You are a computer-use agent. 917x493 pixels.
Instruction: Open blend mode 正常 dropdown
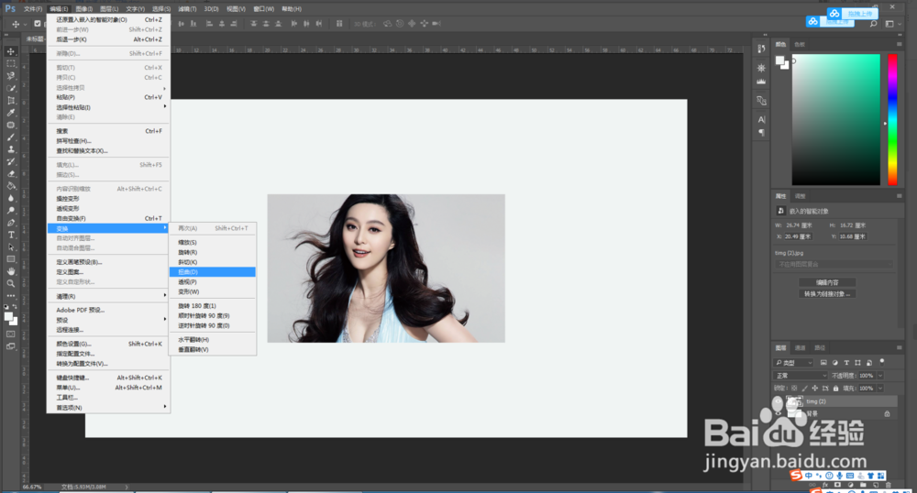[x=800, y=376]
